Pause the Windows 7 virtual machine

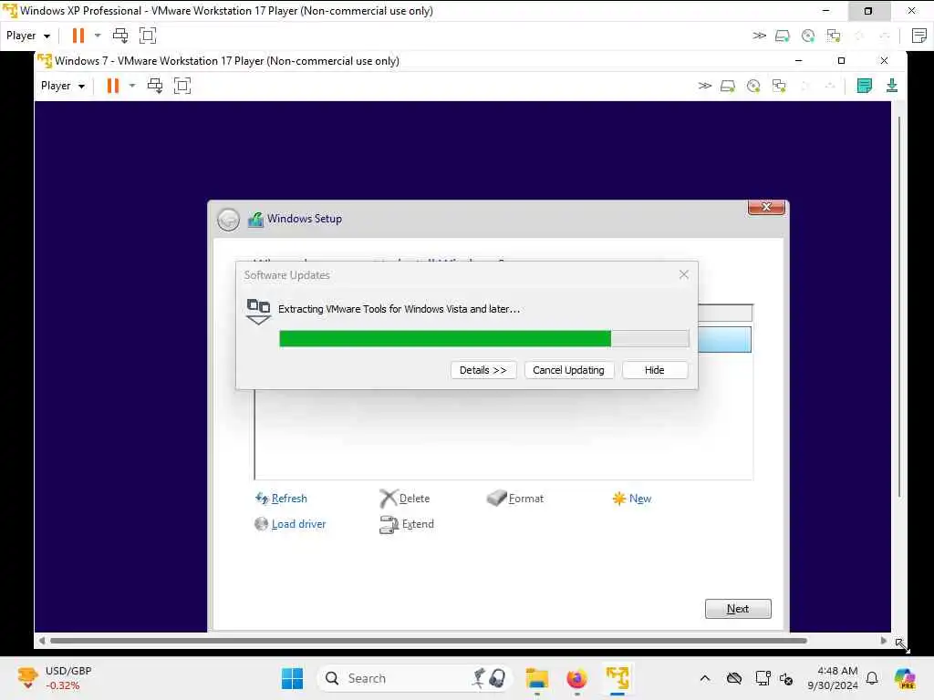tap(112, 86)
